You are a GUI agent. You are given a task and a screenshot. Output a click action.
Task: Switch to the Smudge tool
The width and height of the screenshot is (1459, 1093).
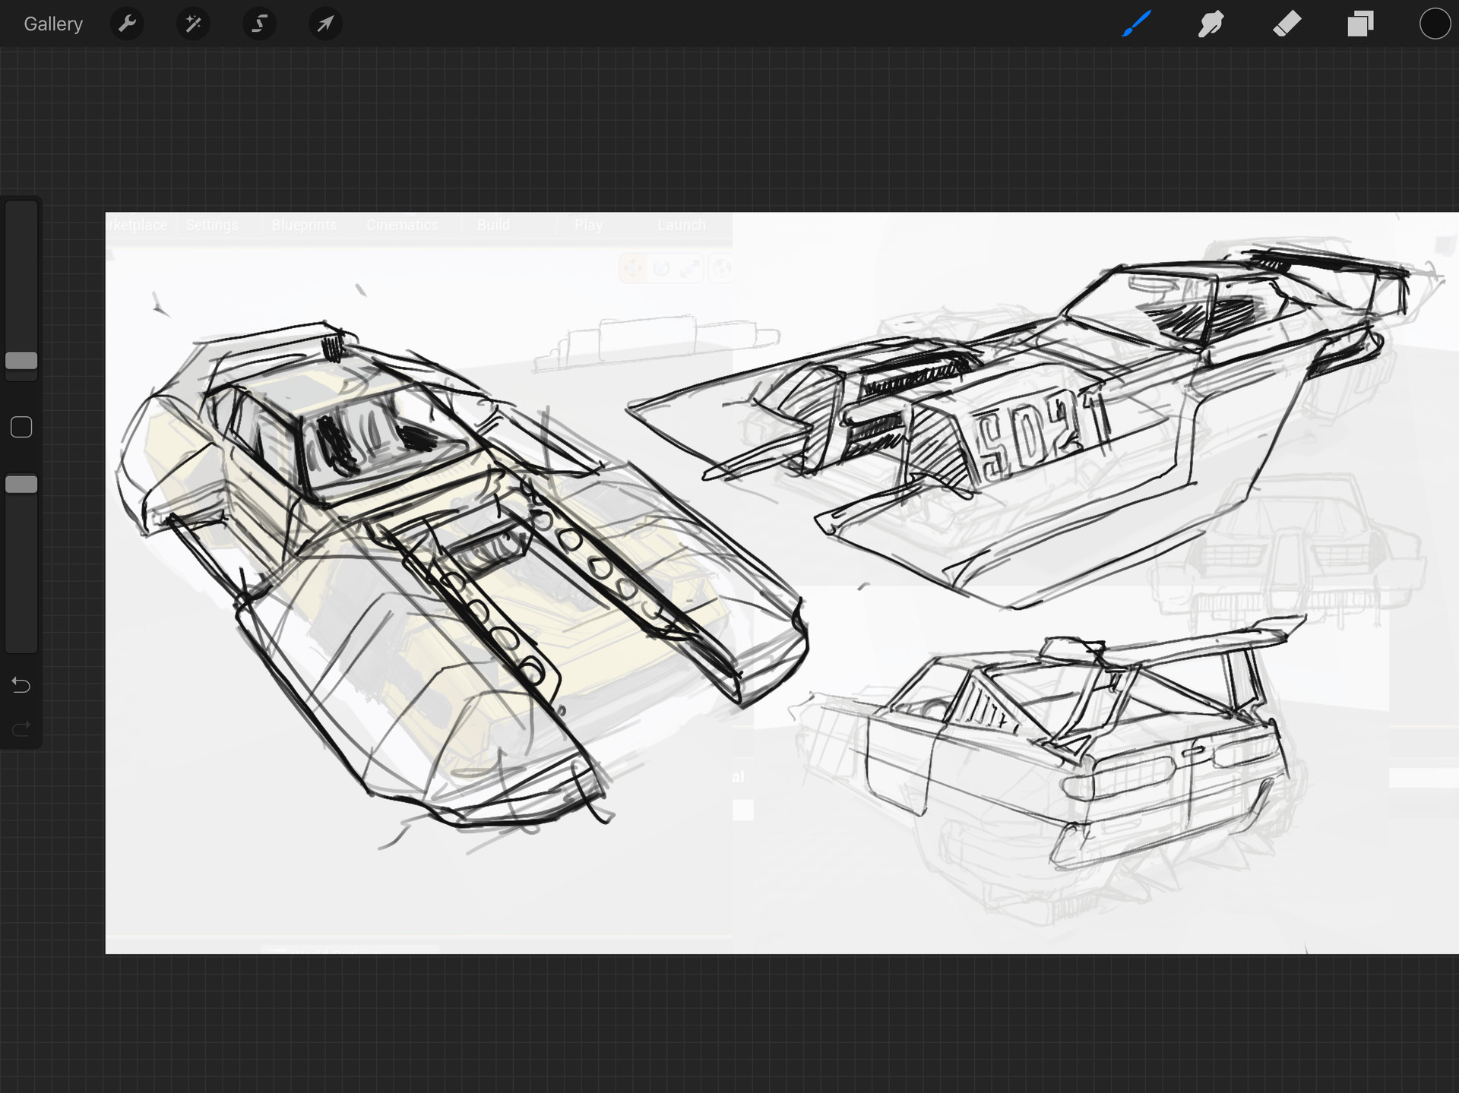coord(1211,24)
